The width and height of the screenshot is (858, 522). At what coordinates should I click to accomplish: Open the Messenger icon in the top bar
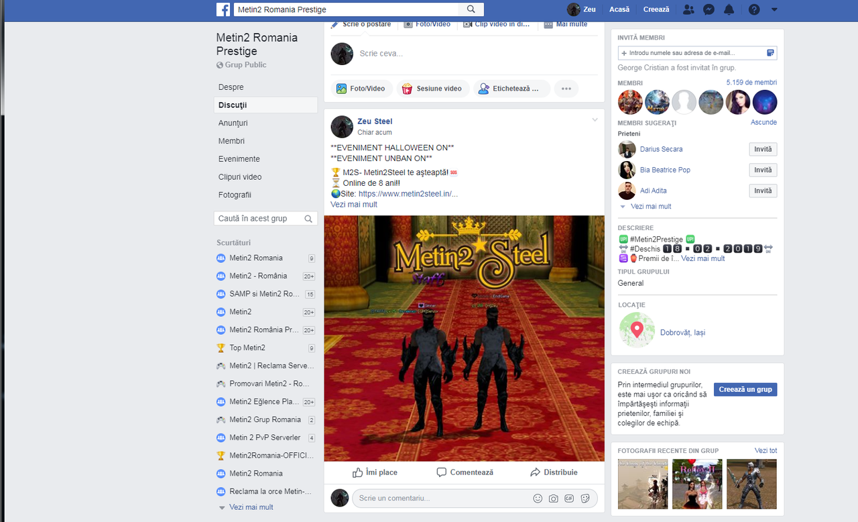click(708, 9)
